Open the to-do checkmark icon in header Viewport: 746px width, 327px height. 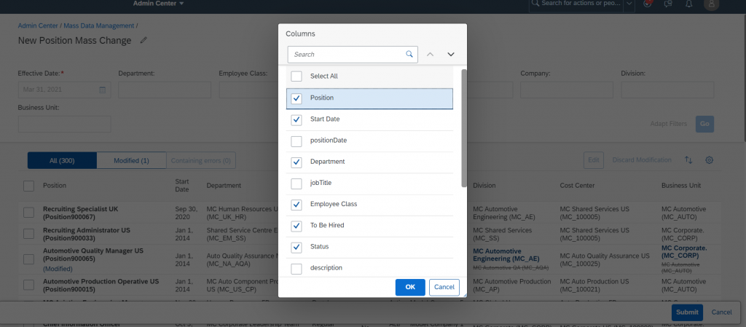(x=647, y=4)
